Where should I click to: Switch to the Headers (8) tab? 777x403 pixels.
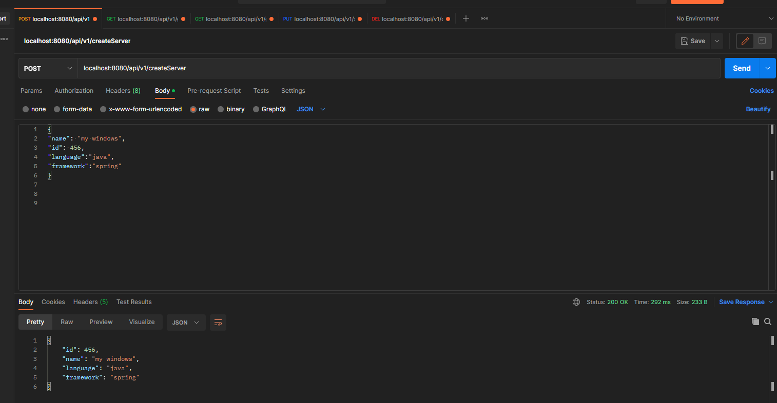tap(123, 91)
